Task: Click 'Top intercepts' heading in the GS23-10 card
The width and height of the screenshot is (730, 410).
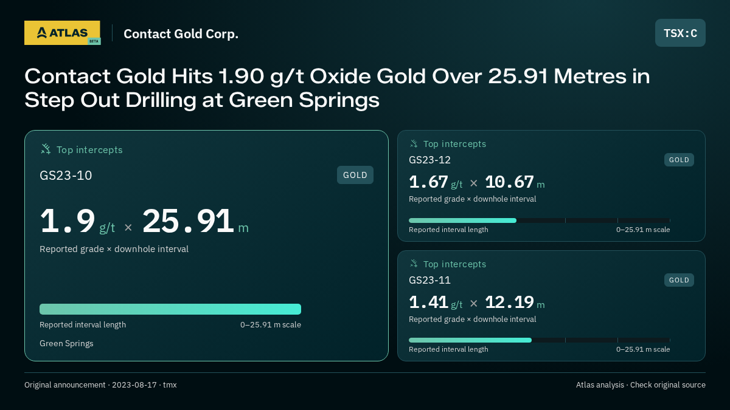Action: coord(89,150)
